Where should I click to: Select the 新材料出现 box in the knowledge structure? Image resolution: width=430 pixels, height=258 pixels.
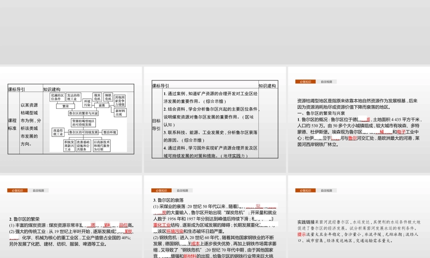click(x=120, y=112)
